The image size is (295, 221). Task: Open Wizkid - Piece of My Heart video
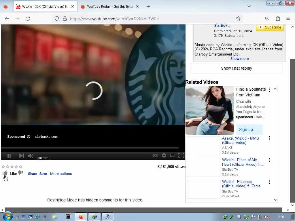point(243,162)
